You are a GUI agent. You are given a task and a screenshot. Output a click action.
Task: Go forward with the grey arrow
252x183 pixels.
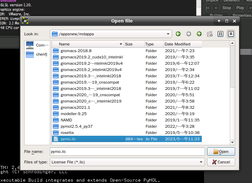point(188,34)
